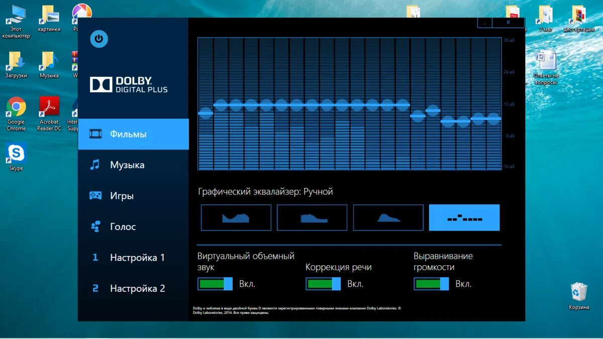
Task: Choose the second equalizer preset thumbnail
Action: [x=312, y=217]
